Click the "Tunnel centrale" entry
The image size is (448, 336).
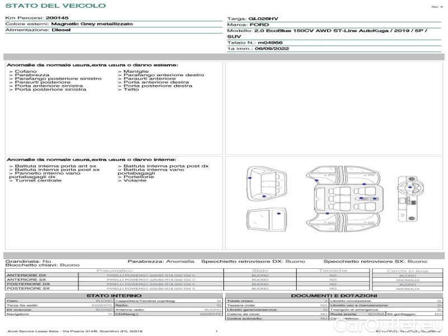point(38,180)
